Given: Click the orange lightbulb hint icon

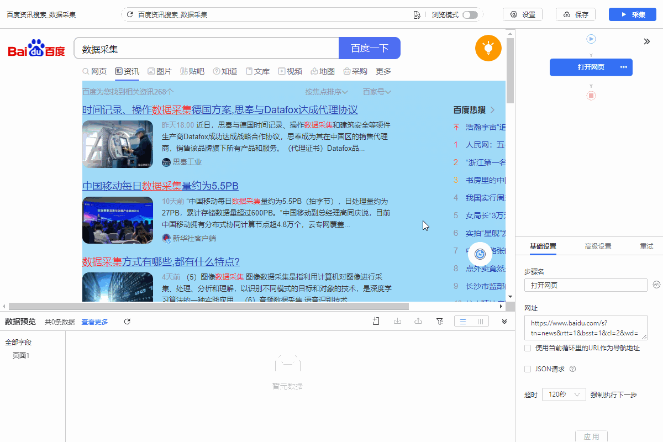Looking at the screenshot, I should pyautogui.click(x=488, y=48).
